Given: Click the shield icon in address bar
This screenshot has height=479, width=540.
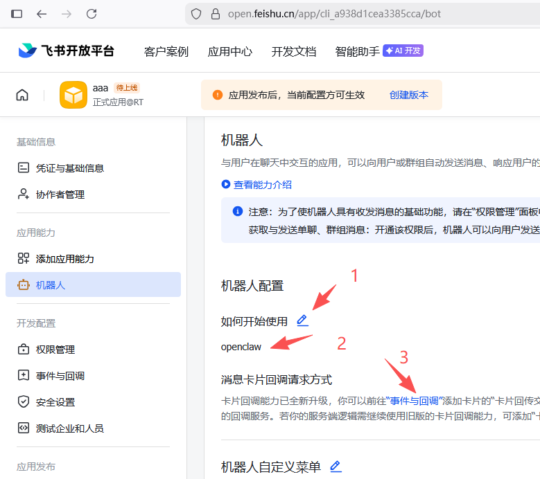Looking at the screenshot, I should (196, 14).
